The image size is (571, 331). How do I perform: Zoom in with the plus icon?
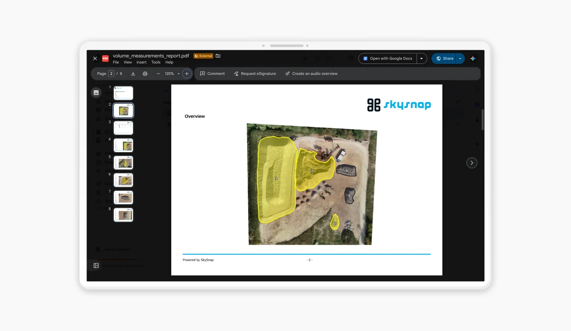[186, 74]
